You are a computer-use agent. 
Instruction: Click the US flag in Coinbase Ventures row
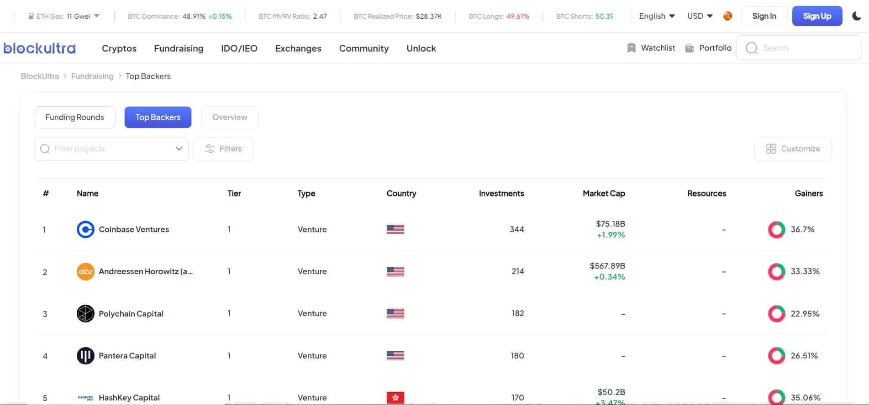point(395,229)
